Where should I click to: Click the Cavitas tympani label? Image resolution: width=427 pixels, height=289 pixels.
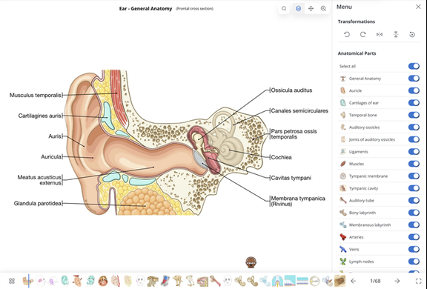[291, 178]
